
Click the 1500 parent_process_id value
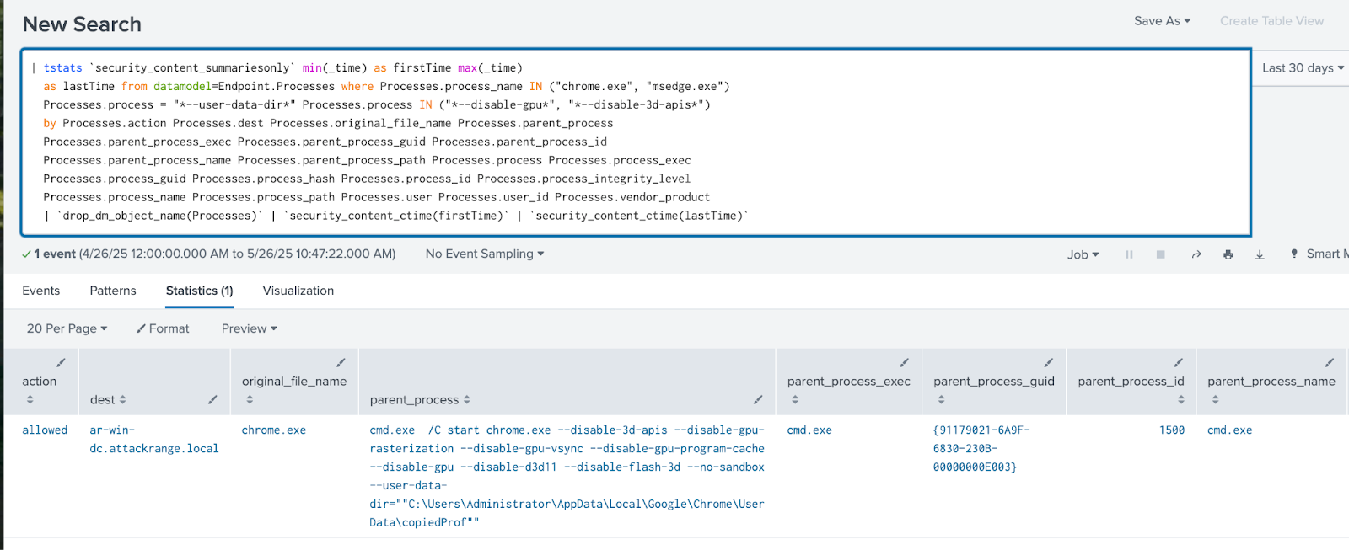tap(1172, 430)
